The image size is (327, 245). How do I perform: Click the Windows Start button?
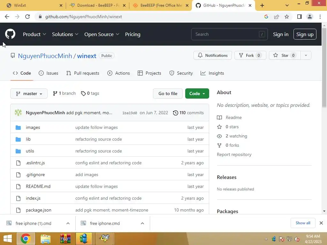pyautogui.click(x=8, y=239)
